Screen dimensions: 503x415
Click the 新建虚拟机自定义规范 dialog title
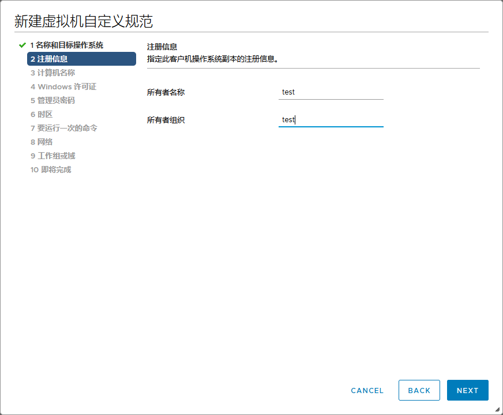click(83, 21)
